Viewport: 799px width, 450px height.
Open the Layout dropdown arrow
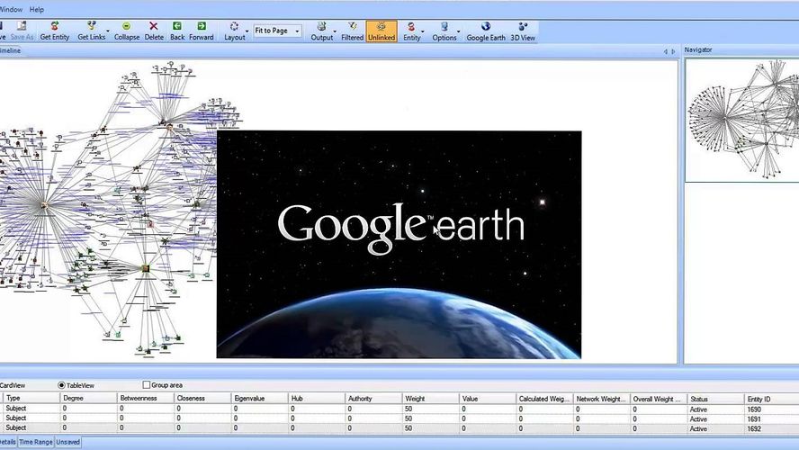coord(247,31)
